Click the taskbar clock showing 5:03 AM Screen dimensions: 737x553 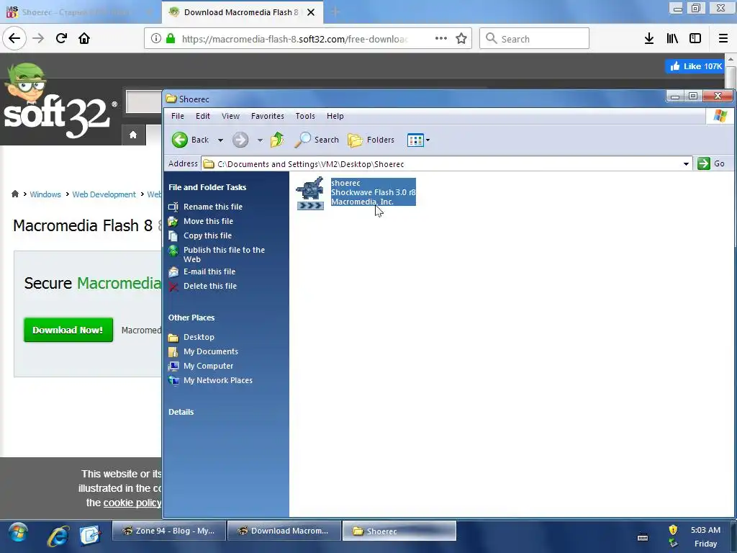coord(705,530)
